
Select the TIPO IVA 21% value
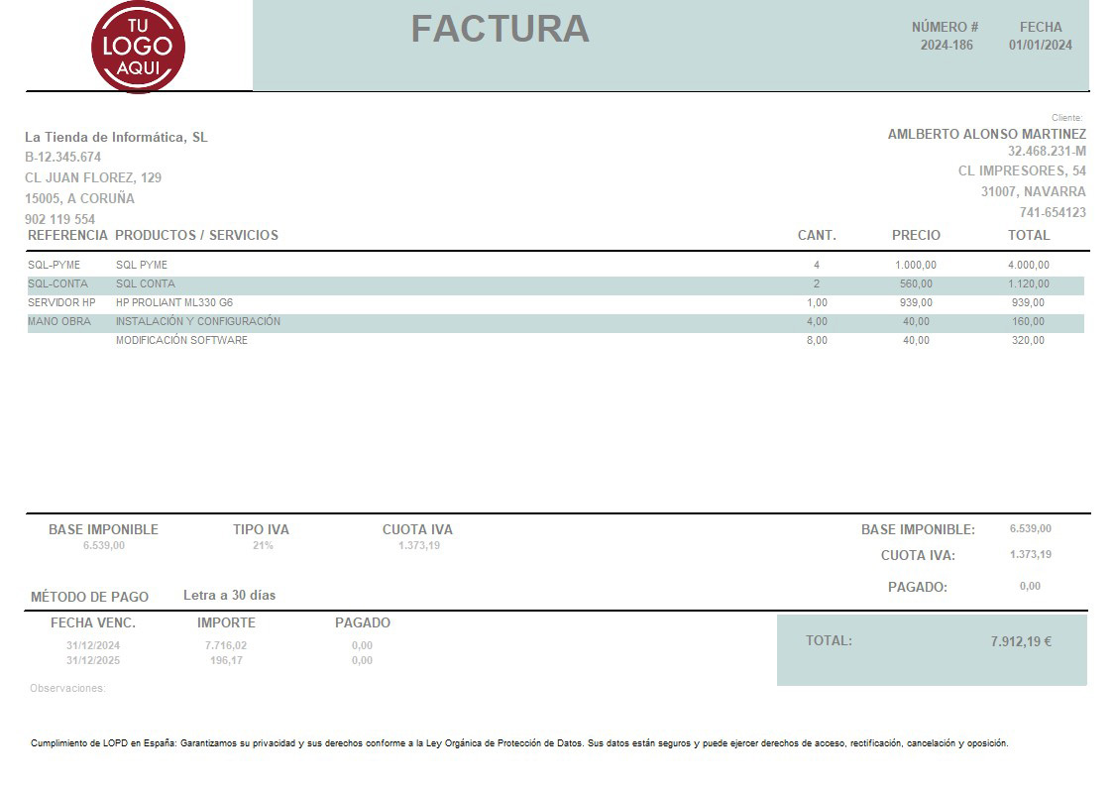click(263, 544)
